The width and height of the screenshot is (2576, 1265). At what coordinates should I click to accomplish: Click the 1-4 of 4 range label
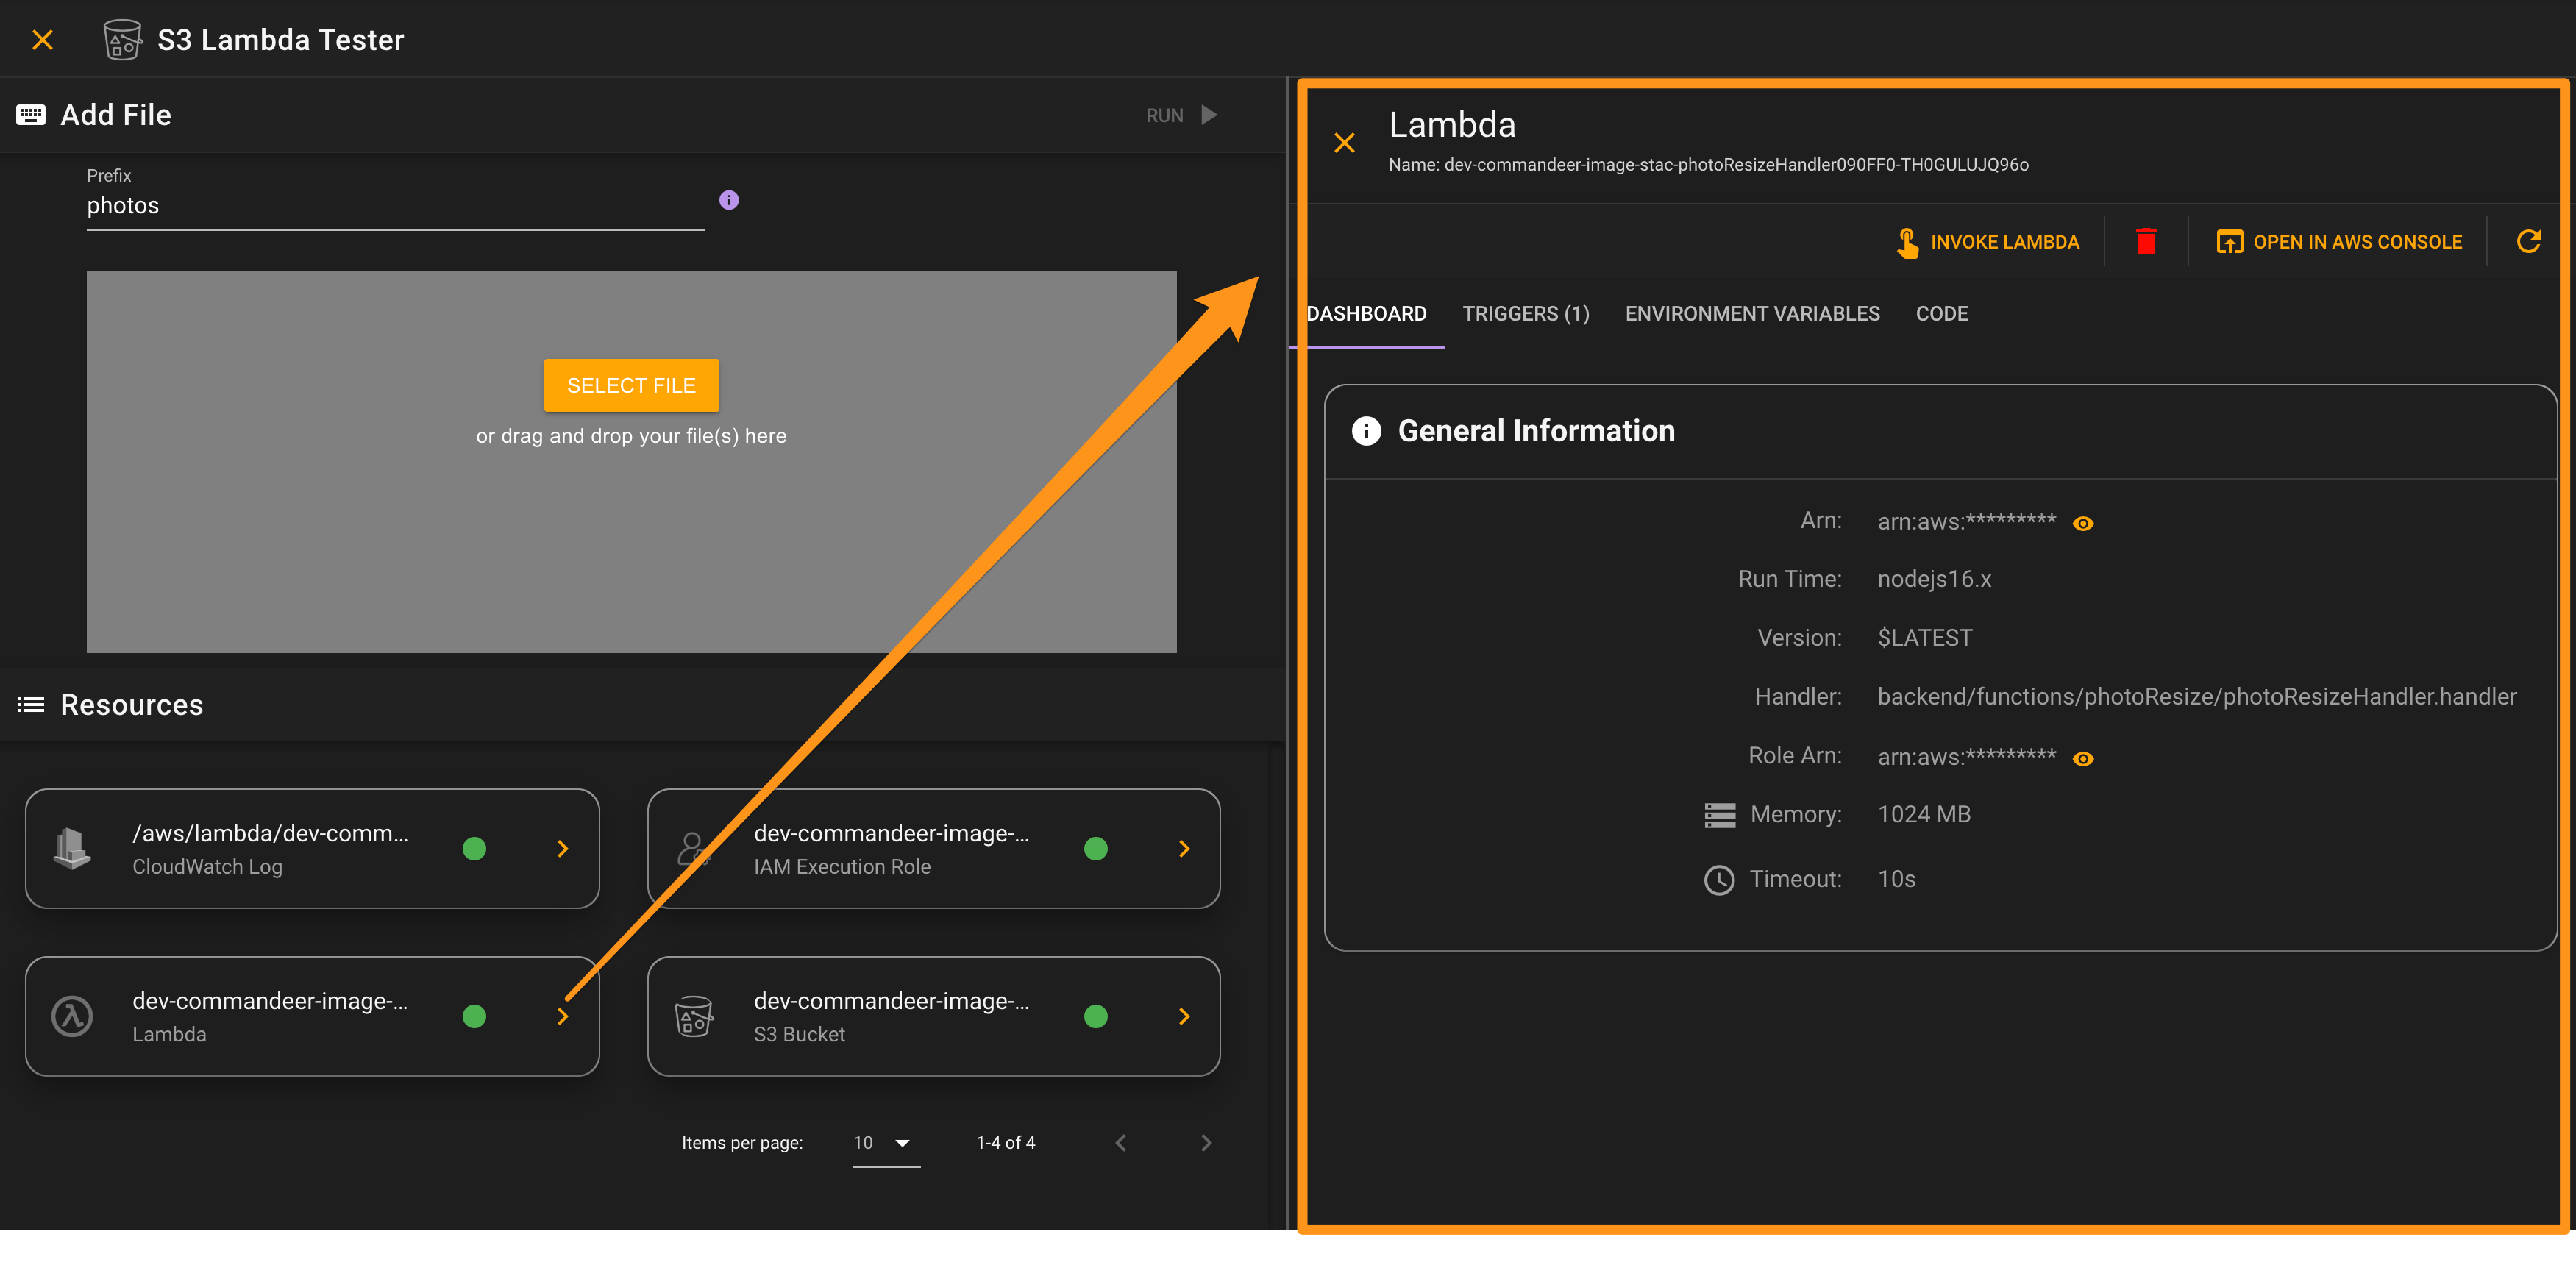pyautogui.click(x=1005, y=1143)
